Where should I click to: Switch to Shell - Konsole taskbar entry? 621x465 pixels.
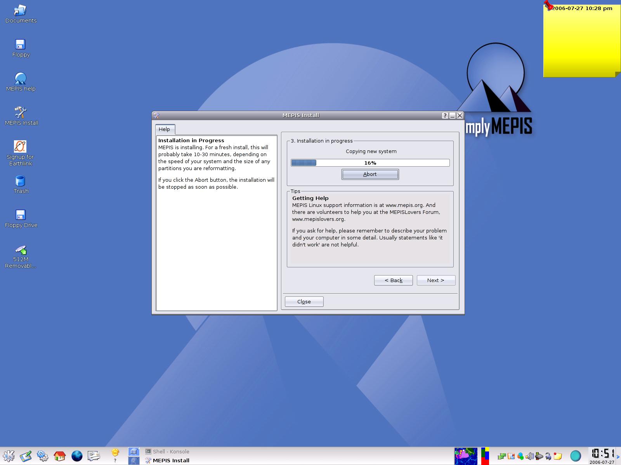click(x=167, y=451)
